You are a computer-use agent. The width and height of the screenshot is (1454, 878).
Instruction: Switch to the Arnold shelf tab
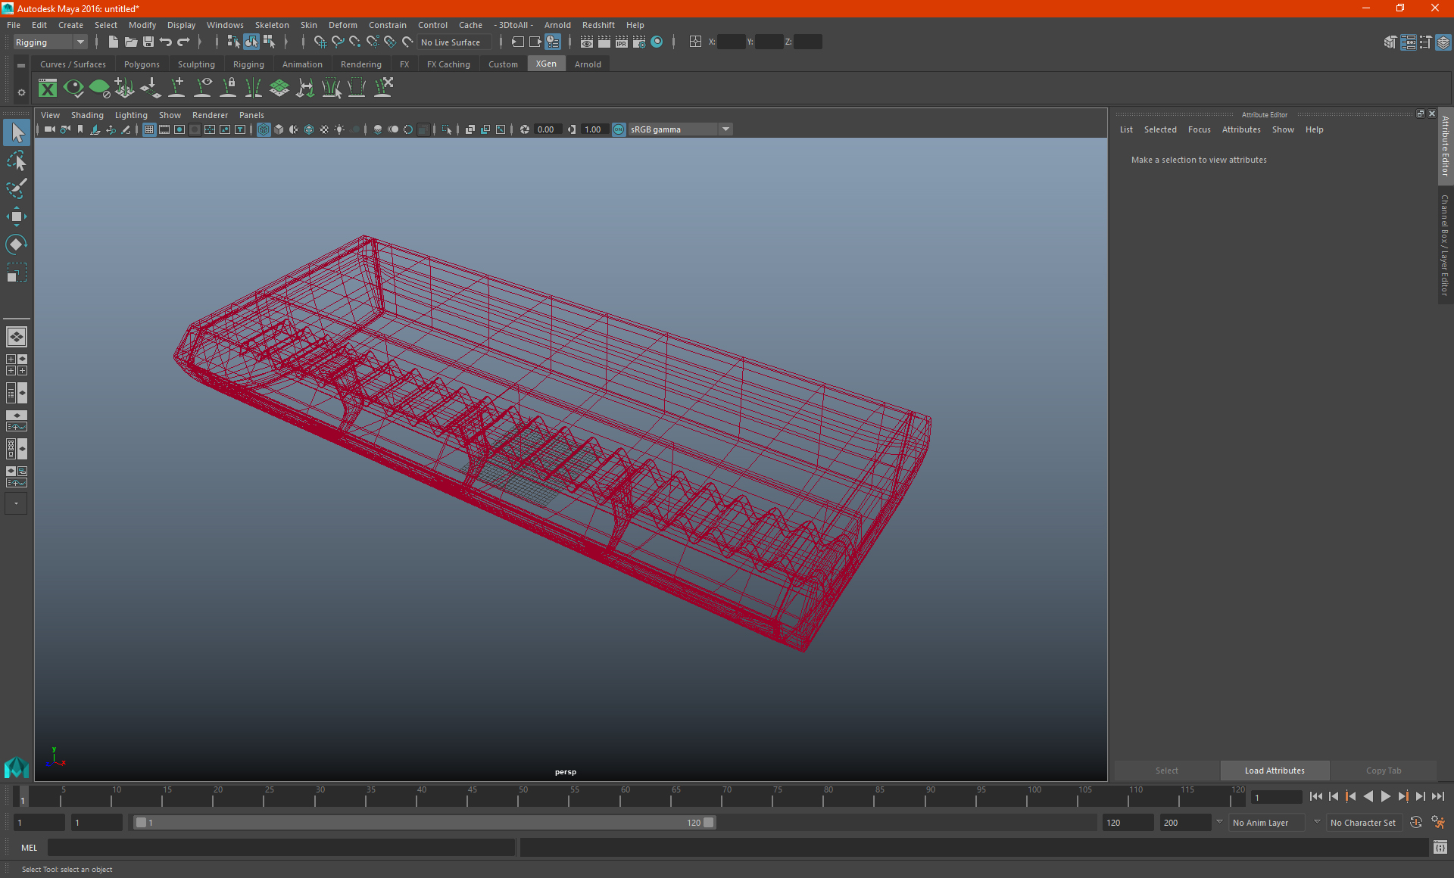(588, 64)
